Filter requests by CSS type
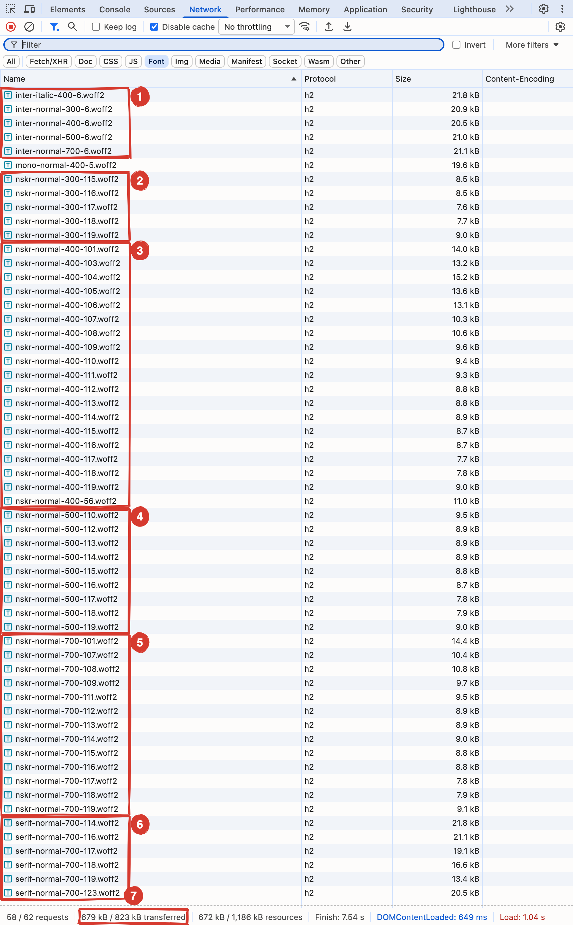The width and height of the screenshot is (573, 925). (111, 61)
